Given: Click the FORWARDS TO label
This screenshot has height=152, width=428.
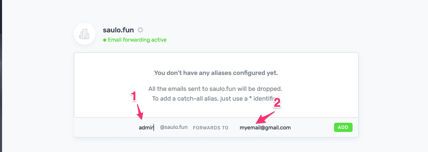Looking at the screenshot, I should [211, 128].
